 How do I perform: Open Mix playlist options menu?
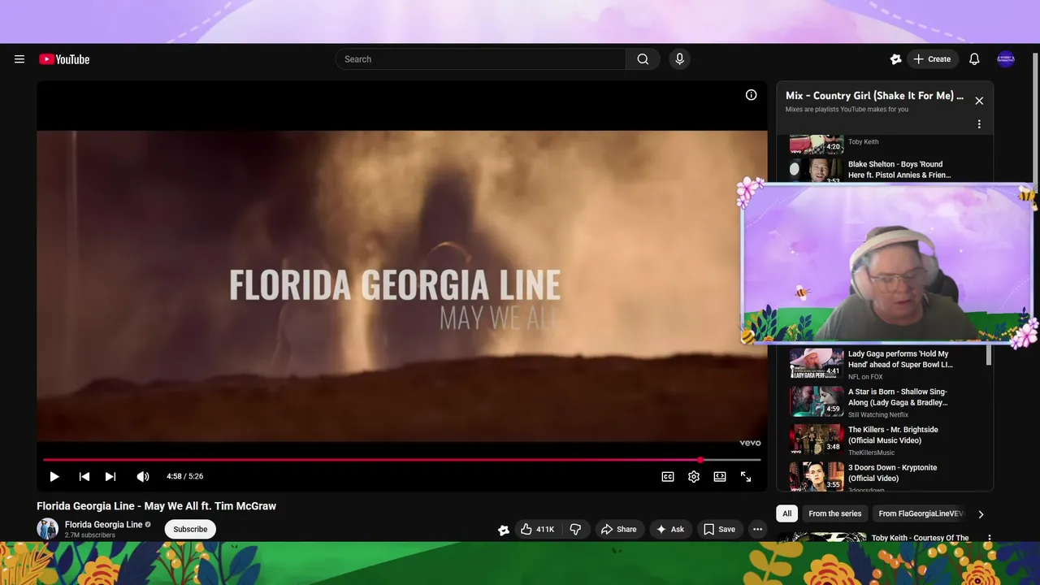[x=979, y=124]
